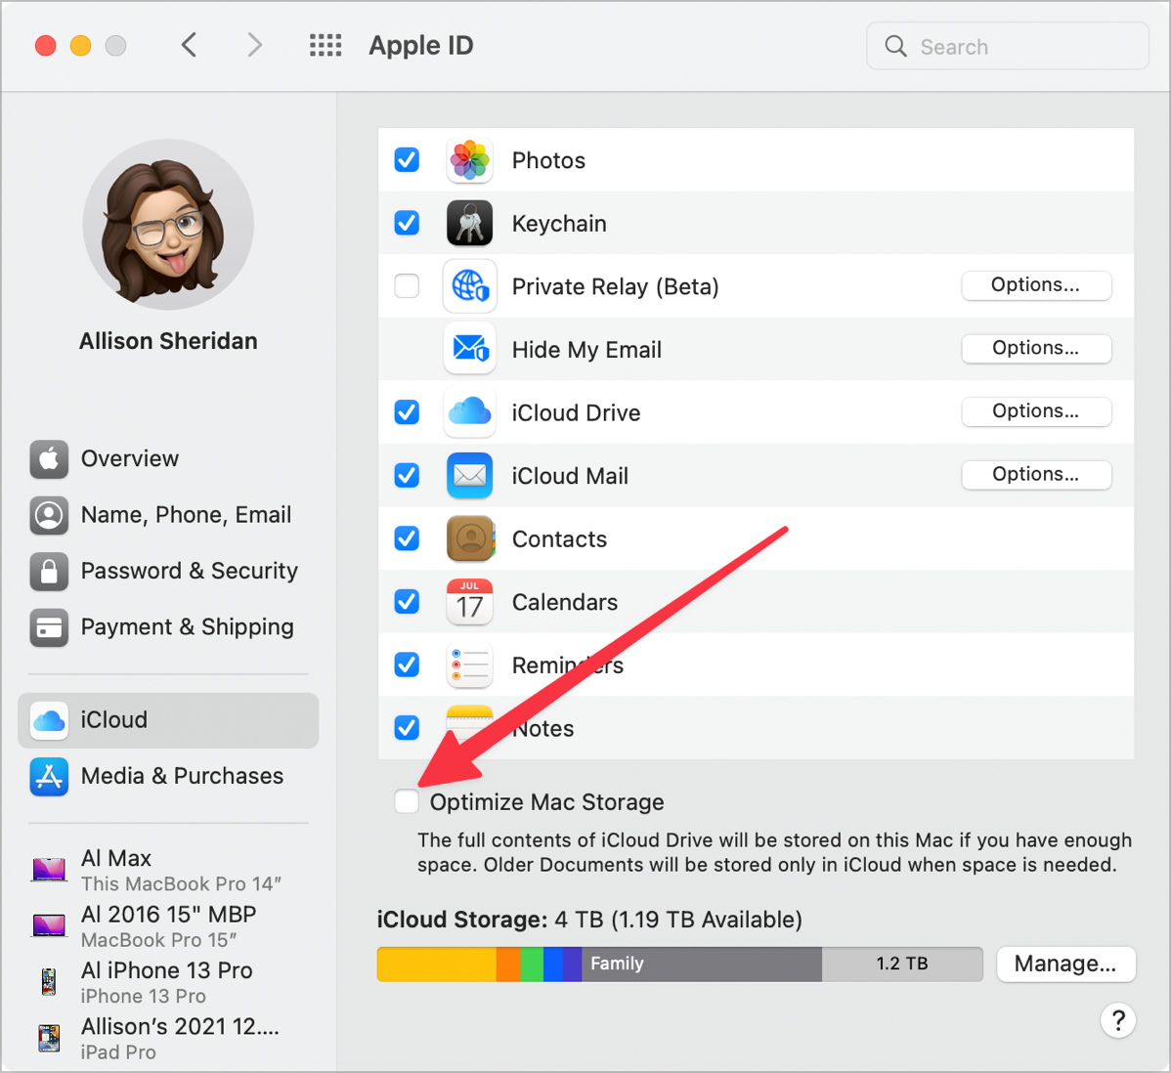Open help with the question mark button
This screenshot has height=1073, width=1171.
click(x=1117, y=1020)
